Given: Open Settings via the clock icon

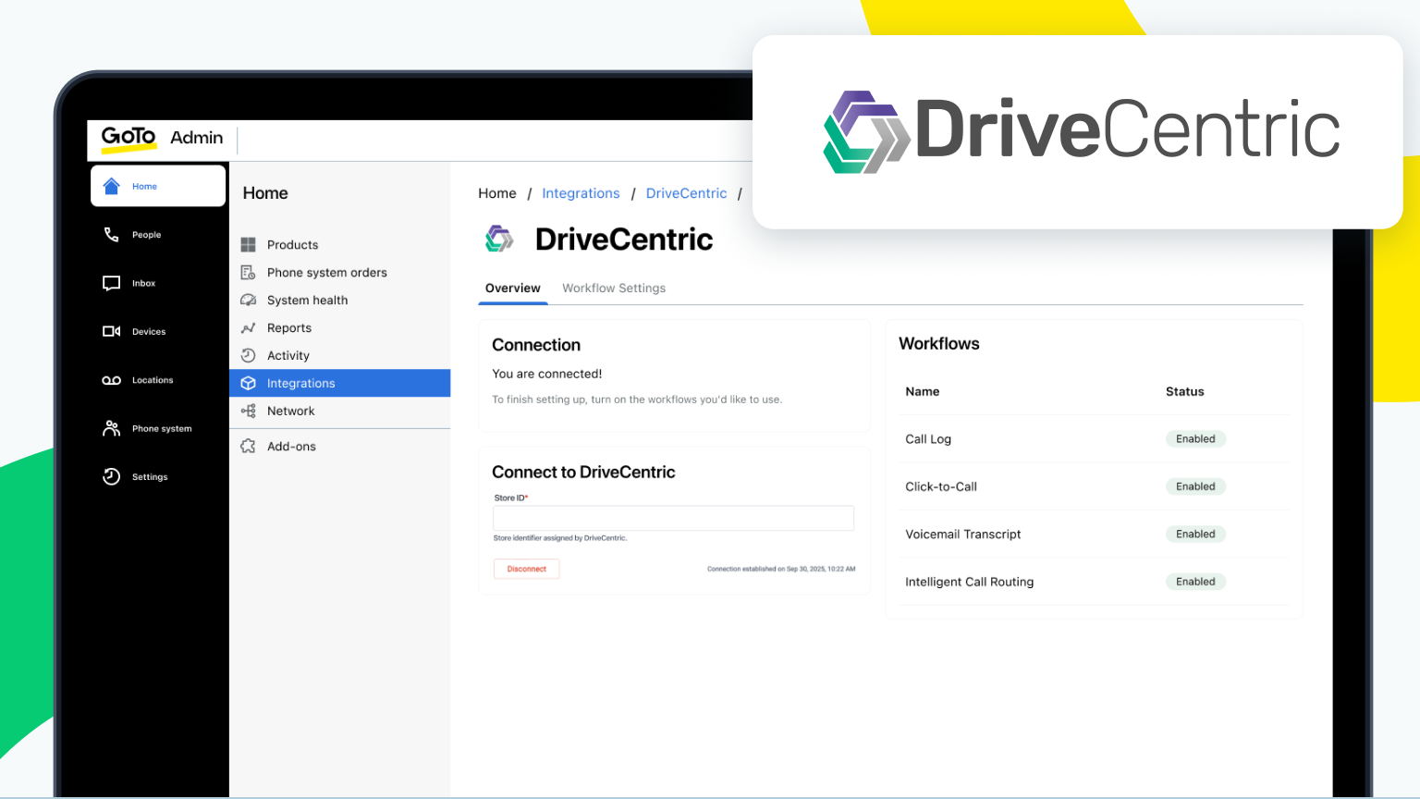Looking at the screenshot, I should pyautogui.click(x=112, y=476).
